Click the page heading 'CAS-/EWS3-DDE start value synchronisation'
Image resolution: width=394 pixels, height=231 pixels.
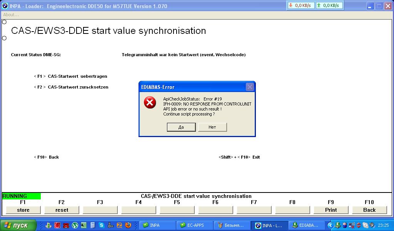[108, 31]
